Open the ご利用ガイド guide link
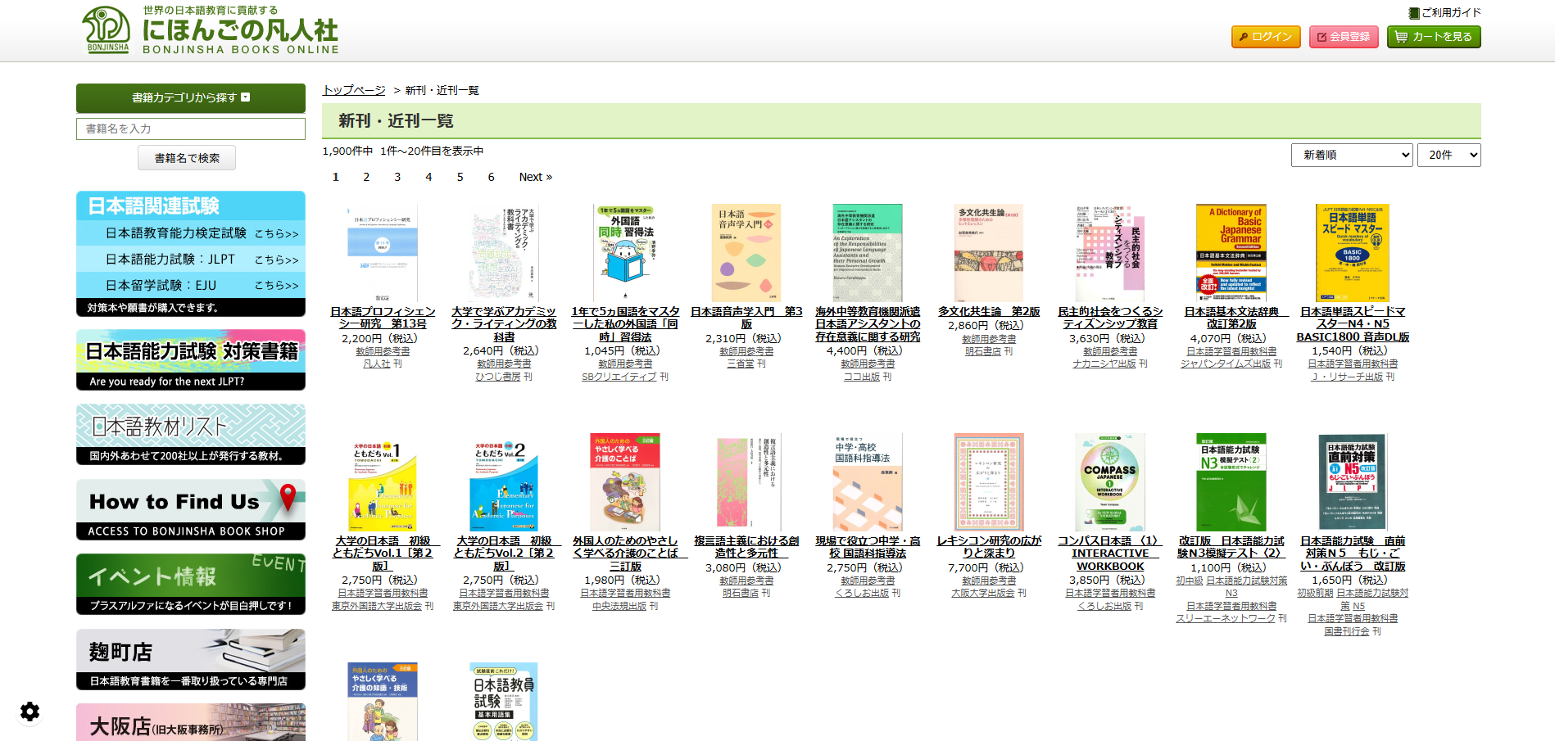 (1444, 12)
